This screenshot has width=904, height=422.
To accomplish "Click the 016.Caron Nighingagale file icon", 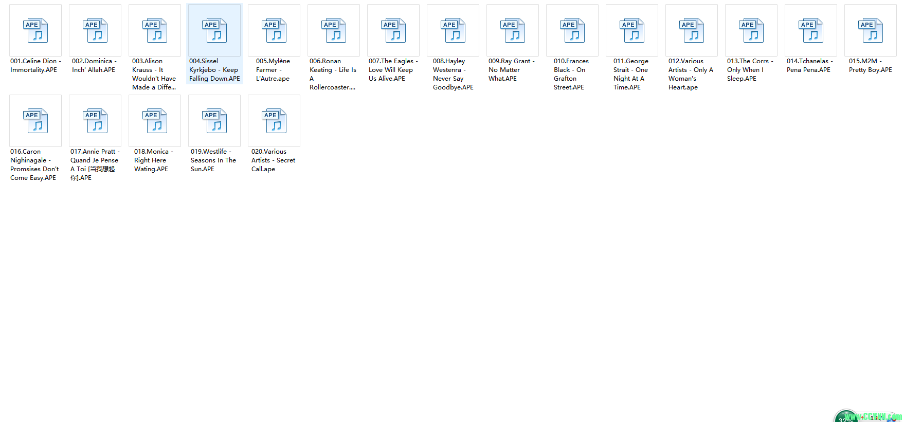I will 35,121.
